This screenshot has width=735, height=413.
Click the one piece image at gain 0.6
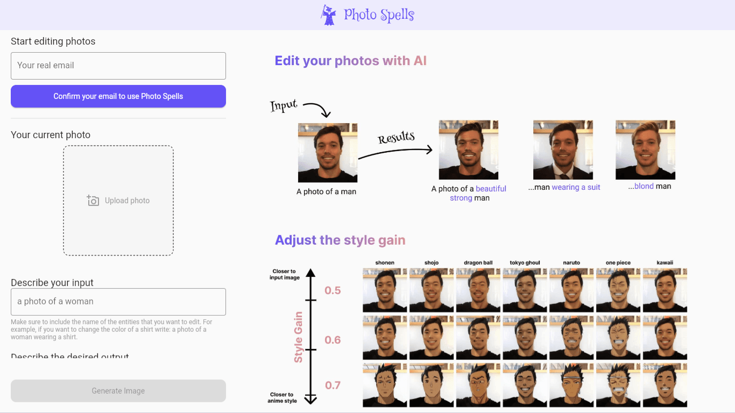pyautogui.click(x=618, y=338)
